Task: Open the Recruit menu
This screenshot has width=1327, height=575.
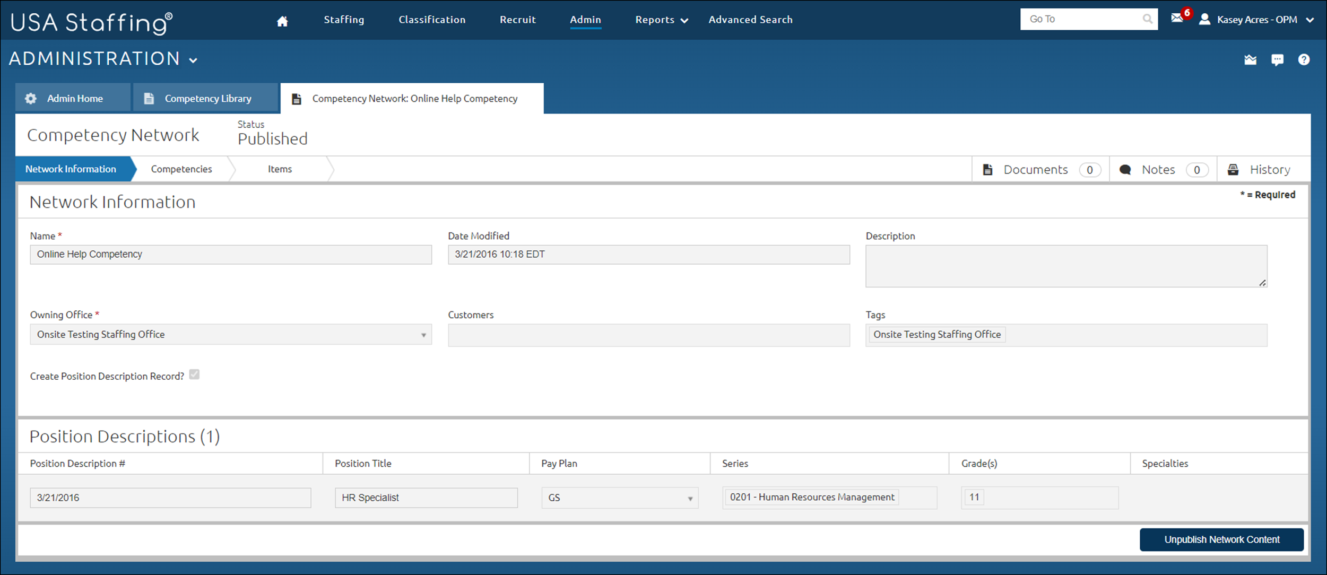Action: point(517,20)
